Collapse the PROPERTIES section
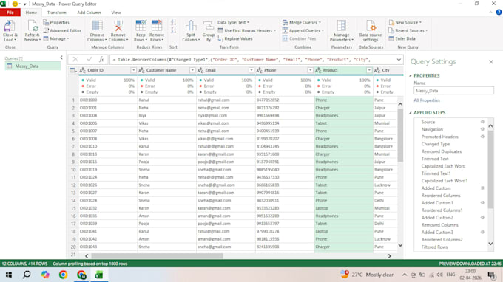This screenshot has height=282, width=503. point(411,75)
